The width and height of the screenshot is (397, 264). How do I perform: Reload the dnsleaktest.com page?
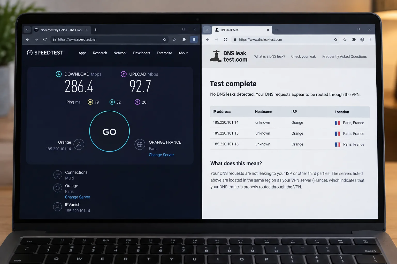click(x=226, y=39)
